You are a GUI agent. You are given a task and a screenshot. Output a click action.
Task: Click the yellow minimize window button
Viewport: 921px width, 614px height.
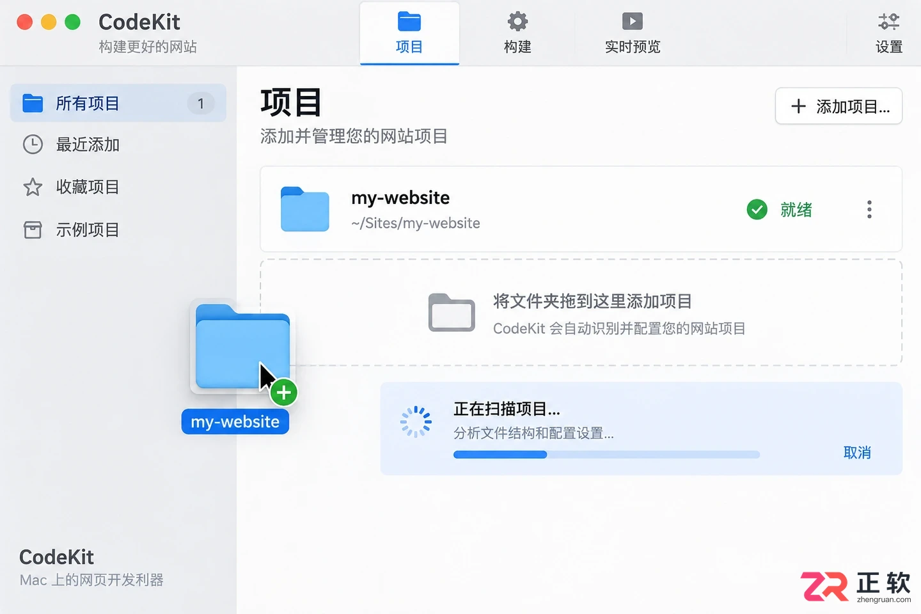click(x=49, y=22)
